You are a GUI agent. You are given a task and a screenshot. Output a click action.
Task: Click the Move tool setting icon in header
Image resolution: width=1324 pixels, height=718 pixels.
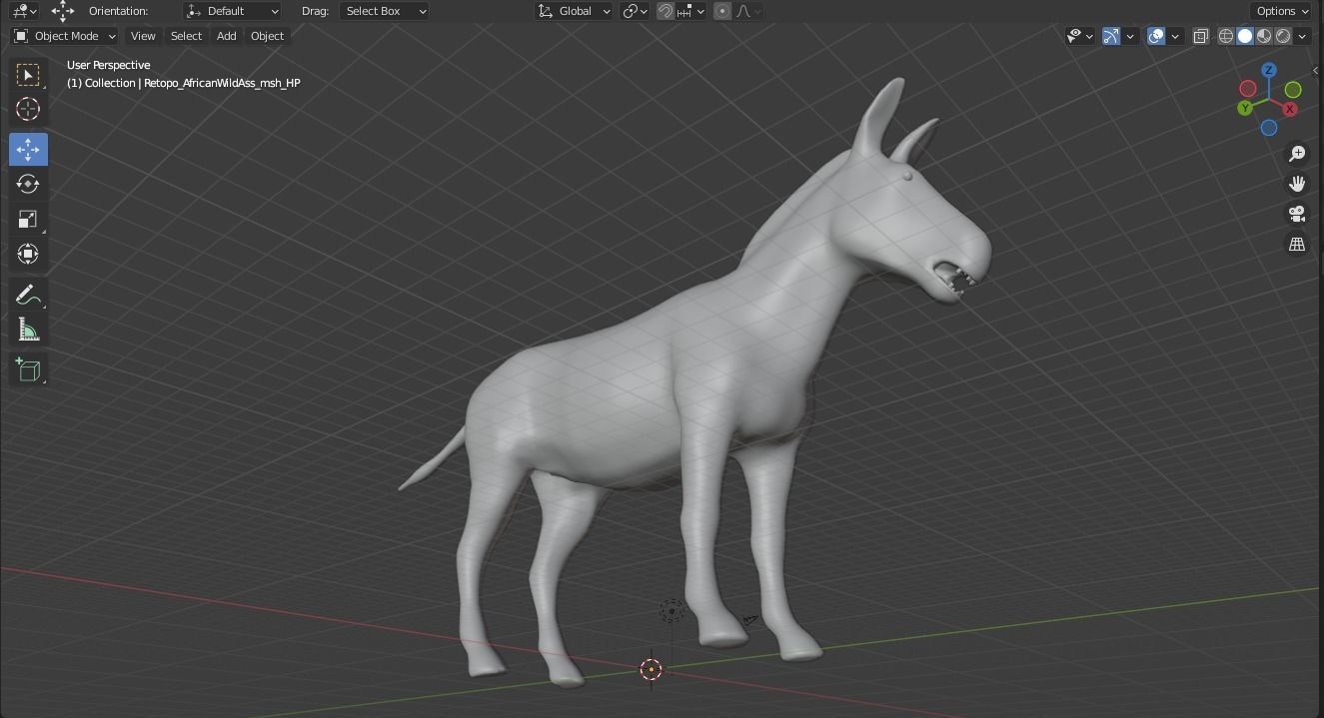coord(62,11)
